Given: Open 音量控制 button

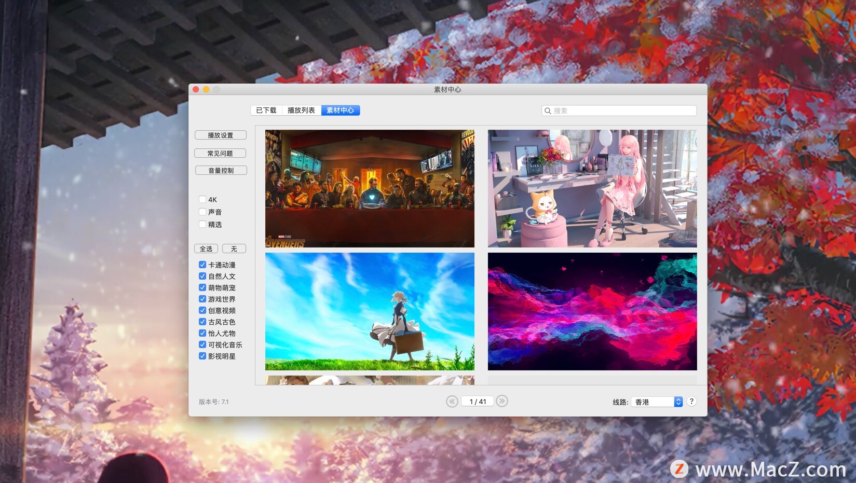Looking at the screenshot, I should [221, 171].
